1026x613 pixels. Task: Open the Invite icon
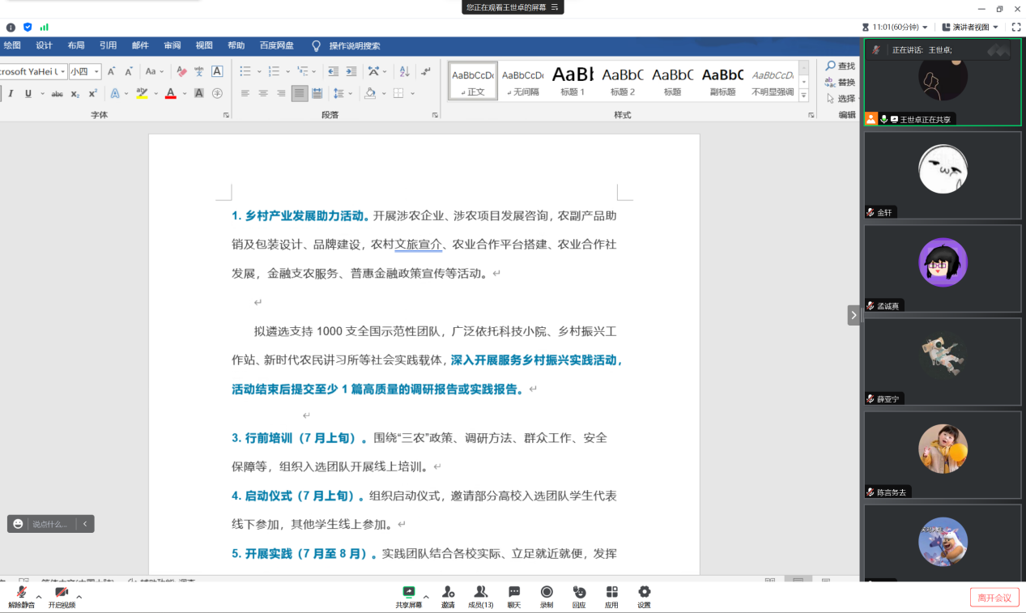tap(448, 593)
